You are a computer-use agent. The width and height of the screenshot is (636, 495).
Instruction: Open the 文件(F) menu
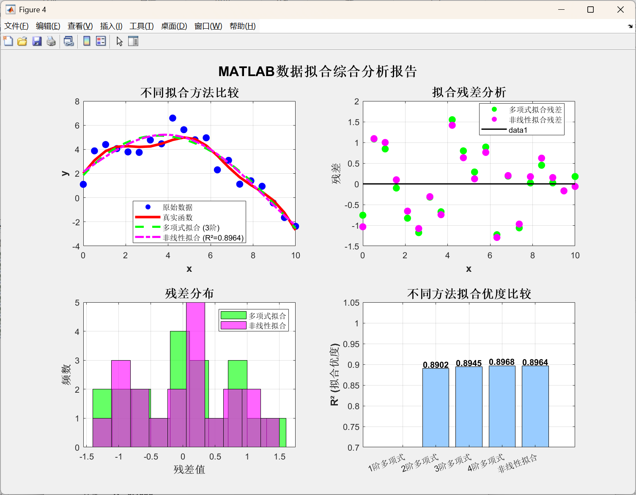pos(16,26)
